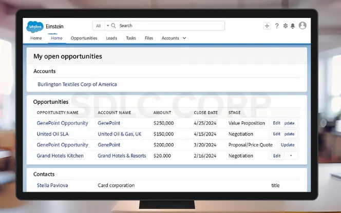Image resolution: width=341 pixels, height=213 pixels.
Task: Expand the All search scope dropdown
Action: pyautogui.click(x=102, y=26)
